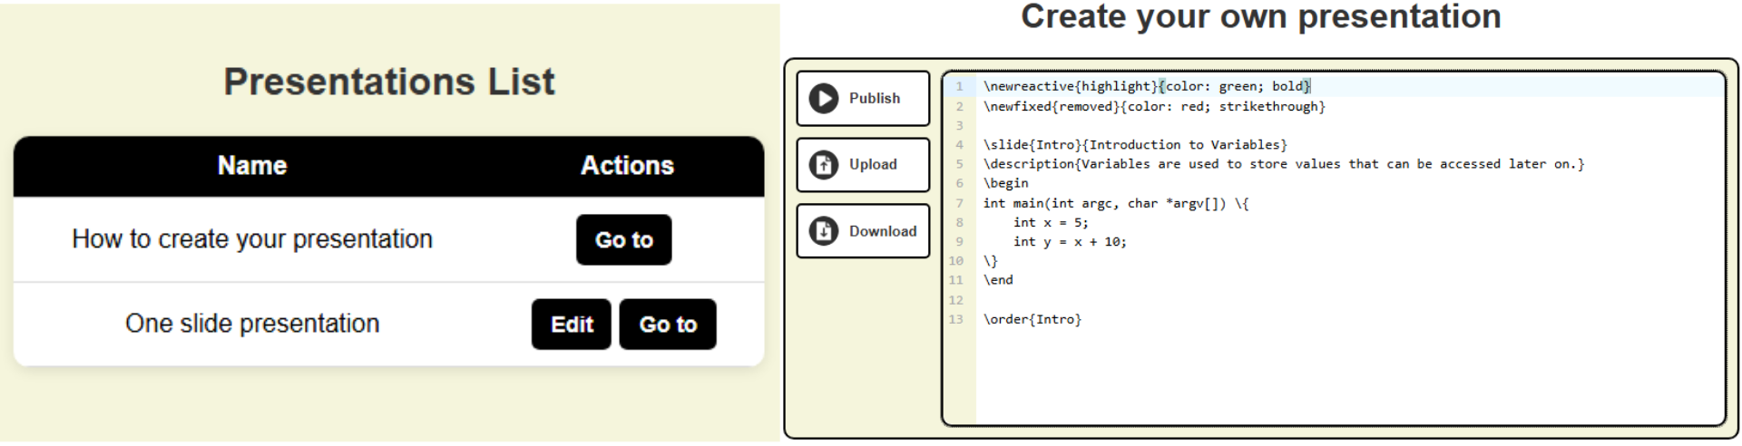Click the \slide{Intro} line in editor
The width and height of the screenshot is (1742, 446).
(1134, 145)
